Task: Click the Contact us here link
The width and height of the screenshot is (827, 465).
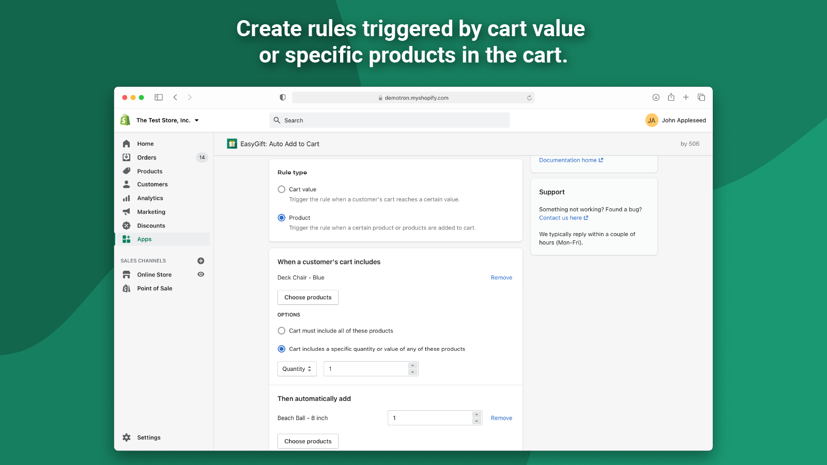Action: (563, 218)
